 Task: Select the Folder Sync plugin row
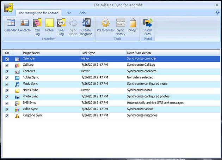click(31, 78)
